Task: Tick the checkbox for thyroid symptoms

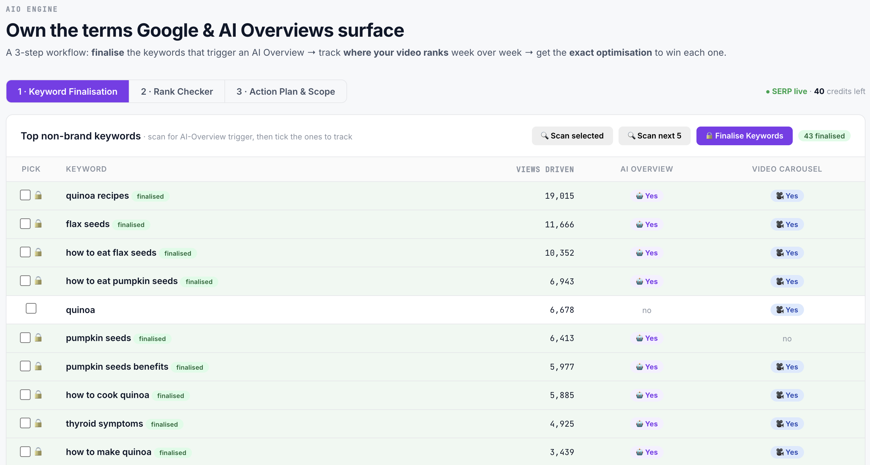Action: pos(25,423)
